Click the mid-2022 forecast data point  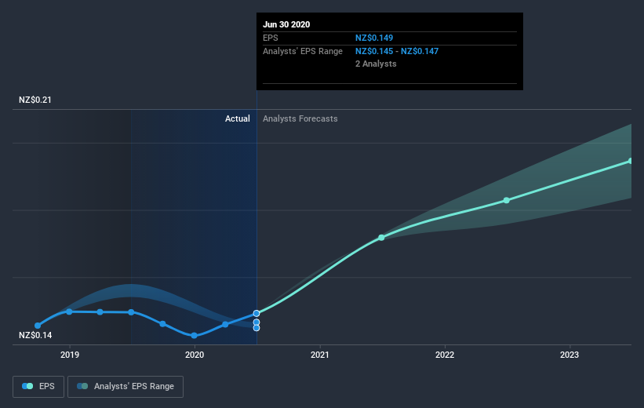coord(507,200)
